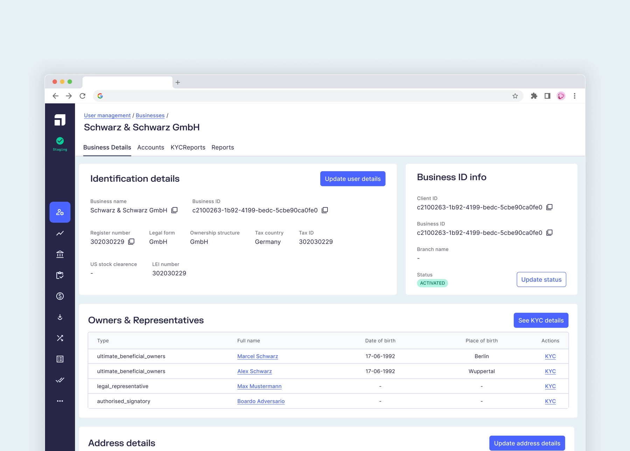Bookmark page with the star icon
Image resolution: width=630 pixels, height=451 pixels.
click(x=515, y=96)
